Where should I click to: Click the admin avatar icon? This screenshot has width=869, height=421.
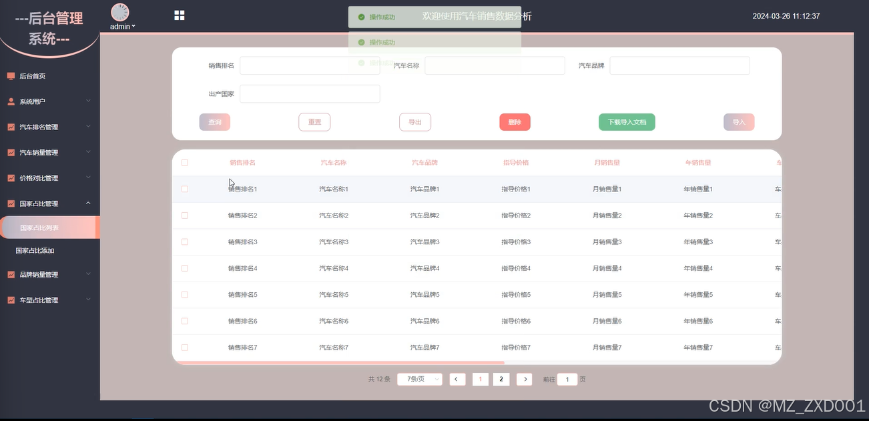click(120, 12)
